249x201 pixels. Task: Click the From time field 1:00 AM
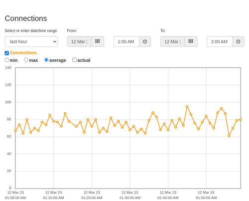coord(126,41)
